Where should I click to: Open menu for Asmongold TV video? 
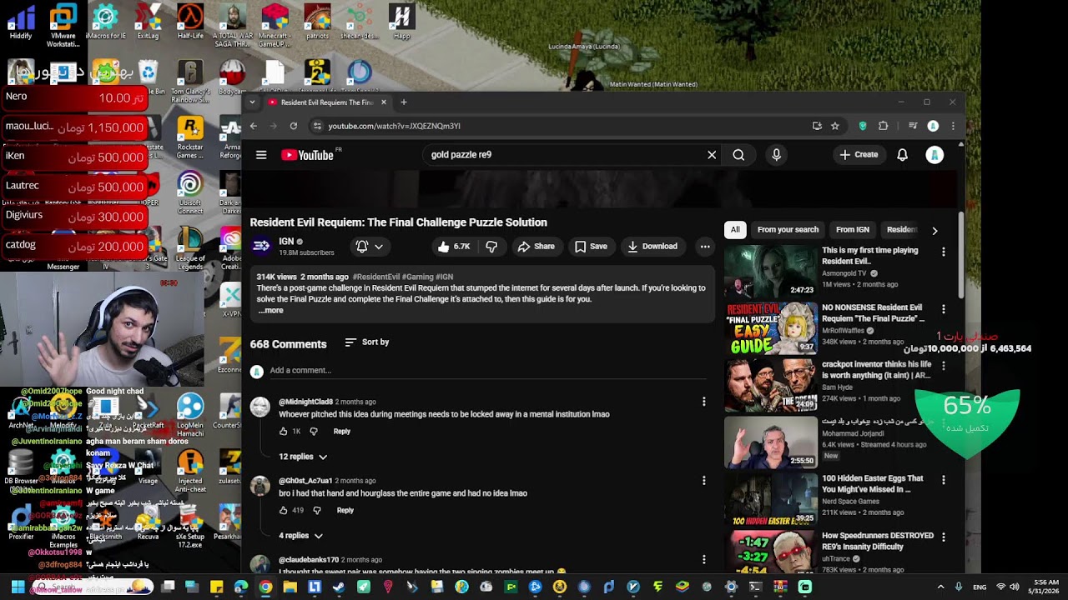(x=944, y=252)
